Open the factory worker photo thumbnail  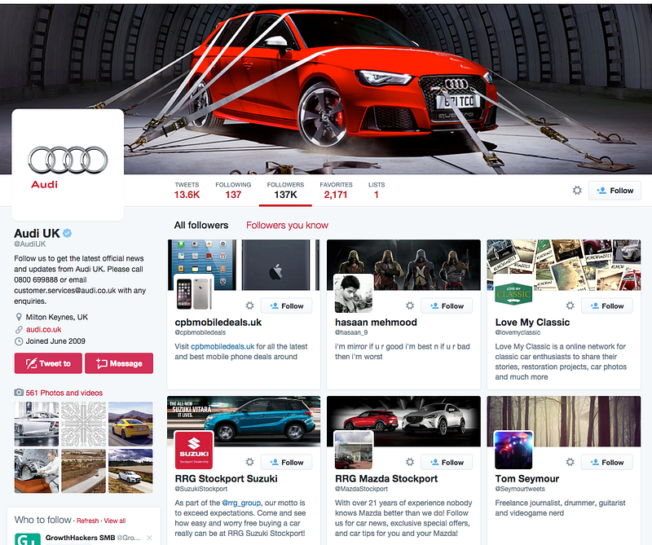coord(37,471)
